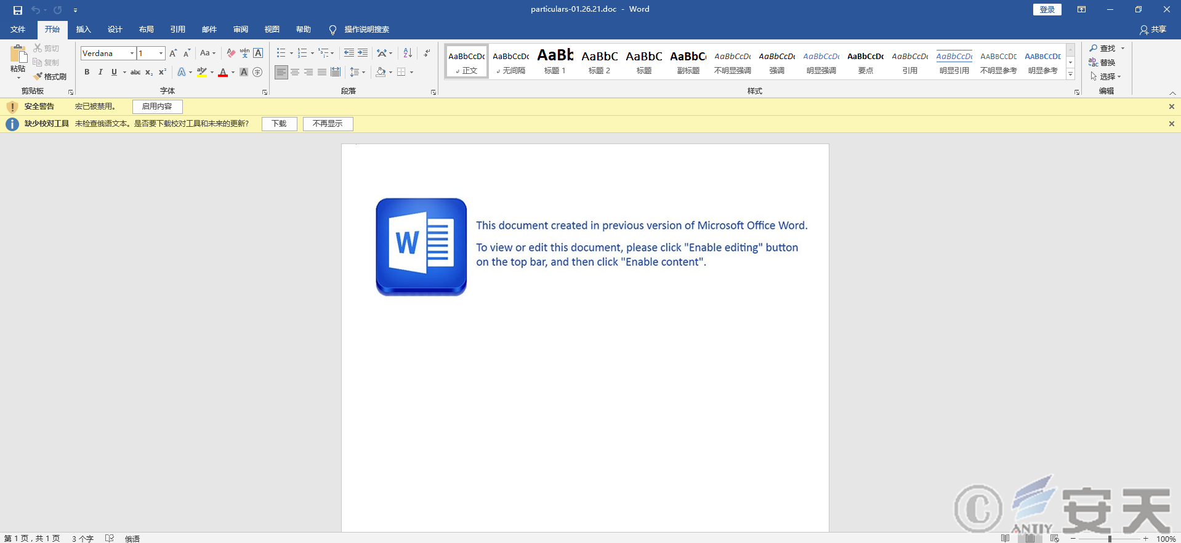Toggle superscript formatting
This screenshot has width=1181, height=543.
pos(163,72)
